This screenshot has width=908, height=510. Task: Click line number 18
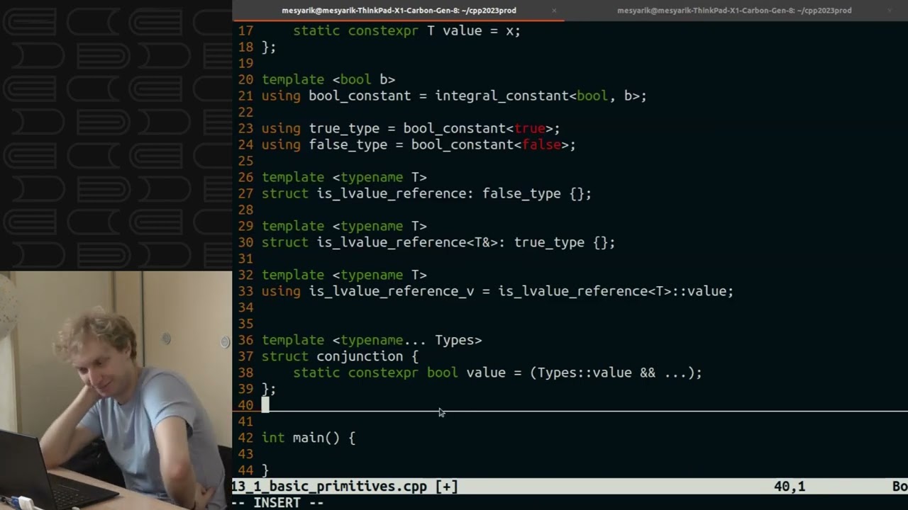245,47
